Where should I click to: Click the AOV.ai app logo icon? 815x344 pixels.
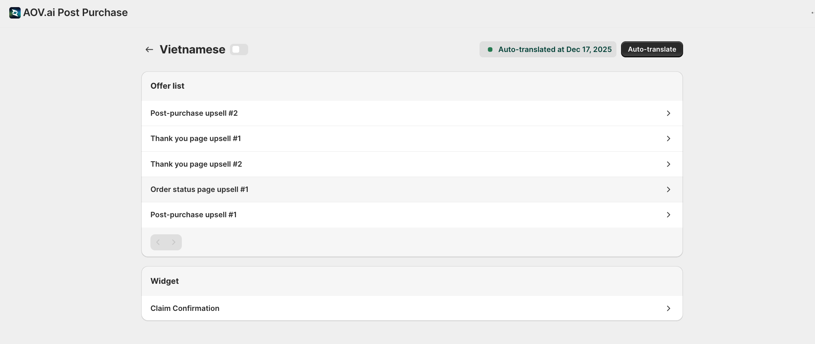tap(15, 13)
